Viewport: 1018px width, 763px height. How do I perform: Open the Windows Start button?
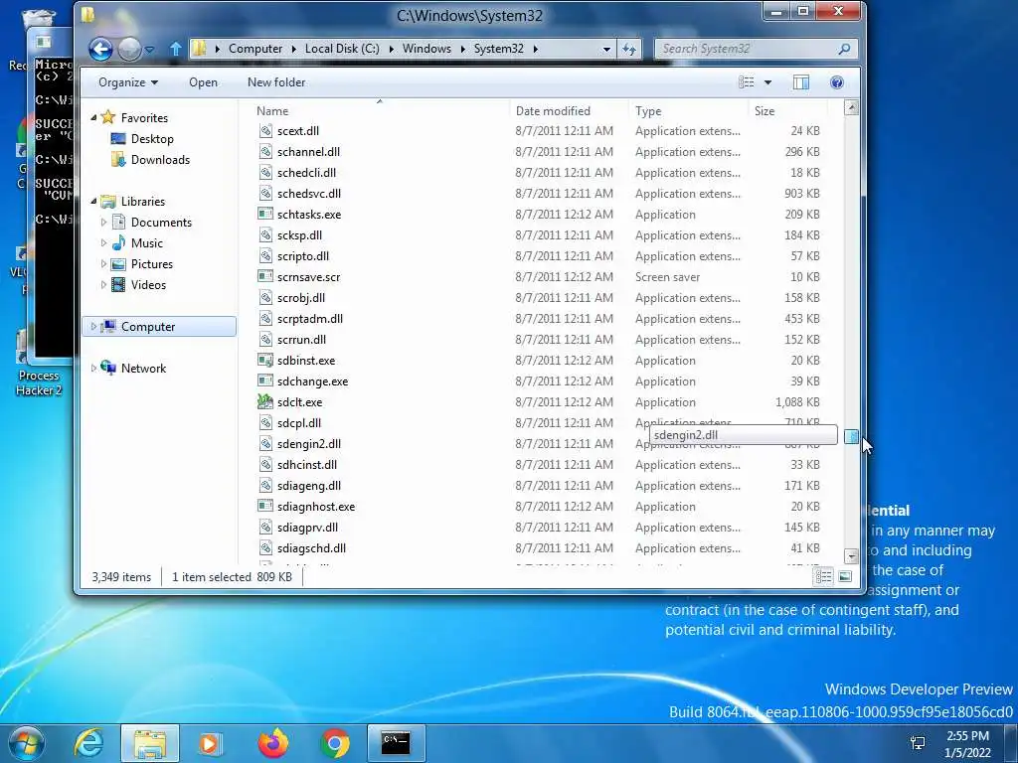pos(27,743)
